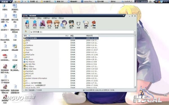Expand the drive path dropdown arrow
The image size is (169, 105).
(135, 32)
